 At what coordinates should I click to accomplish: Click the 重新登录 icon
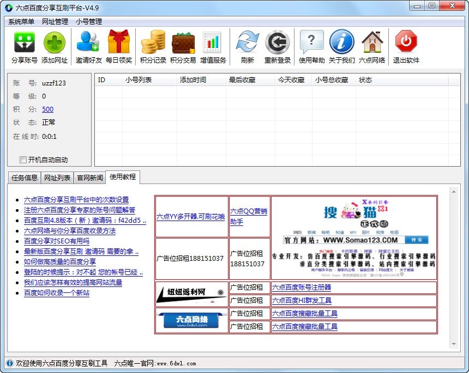point(278,42)
